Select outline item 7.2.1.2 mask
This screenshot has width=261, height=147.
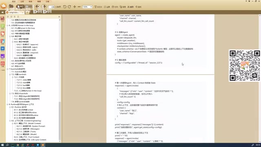pyautogui.click(x=24, y=82)
